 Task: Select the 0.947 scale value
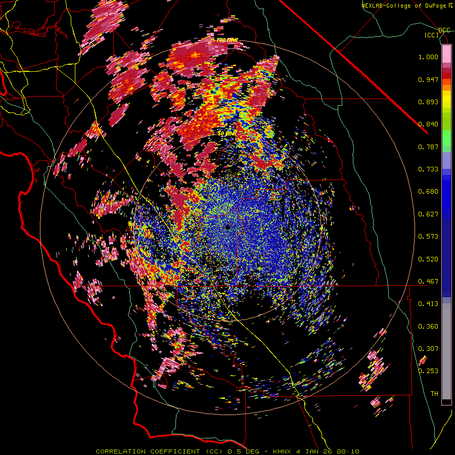point(428,79)
